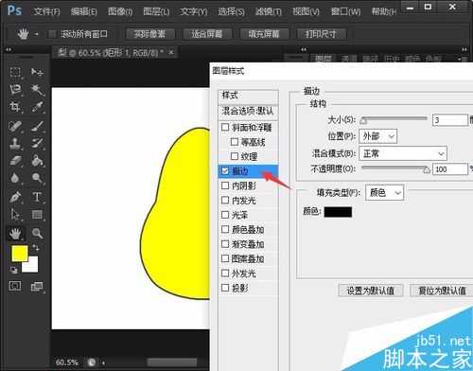
Task: Select the Pen tool
Action: (15, 197)
